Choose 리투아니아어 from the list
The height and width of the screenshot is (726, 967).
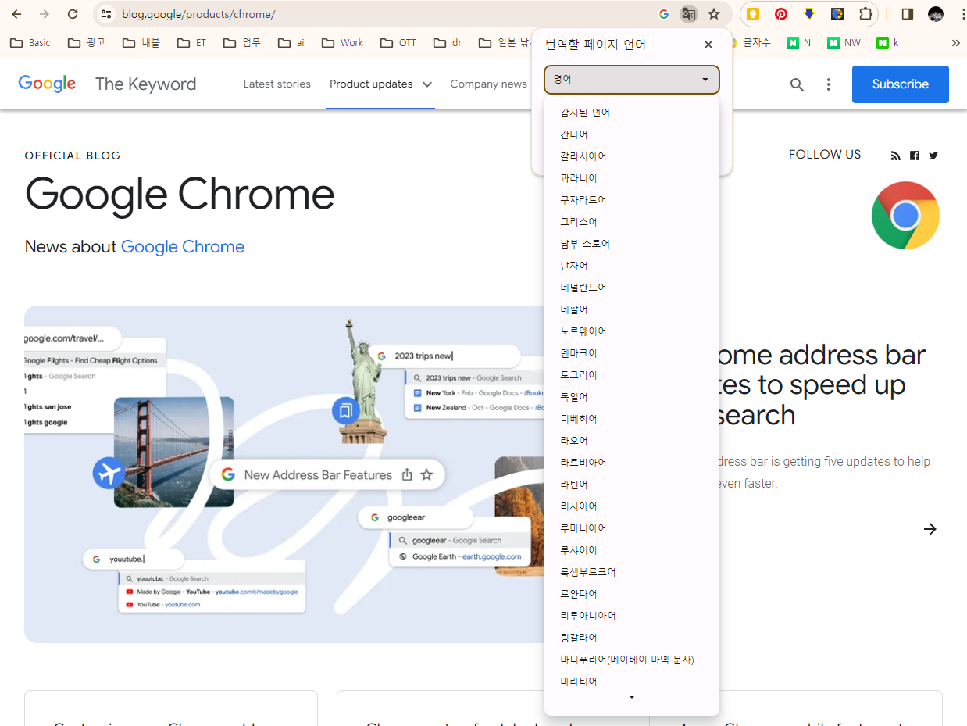point(631,616)
